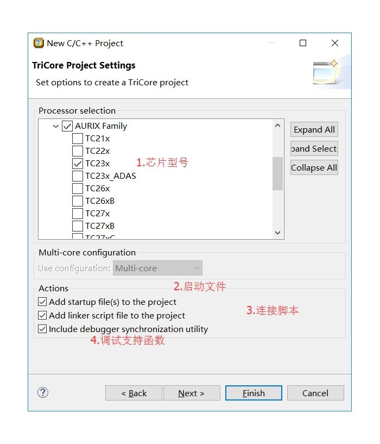
Task: Check the TC23x_ADAS processor option
Action: [x=78, y=176]
